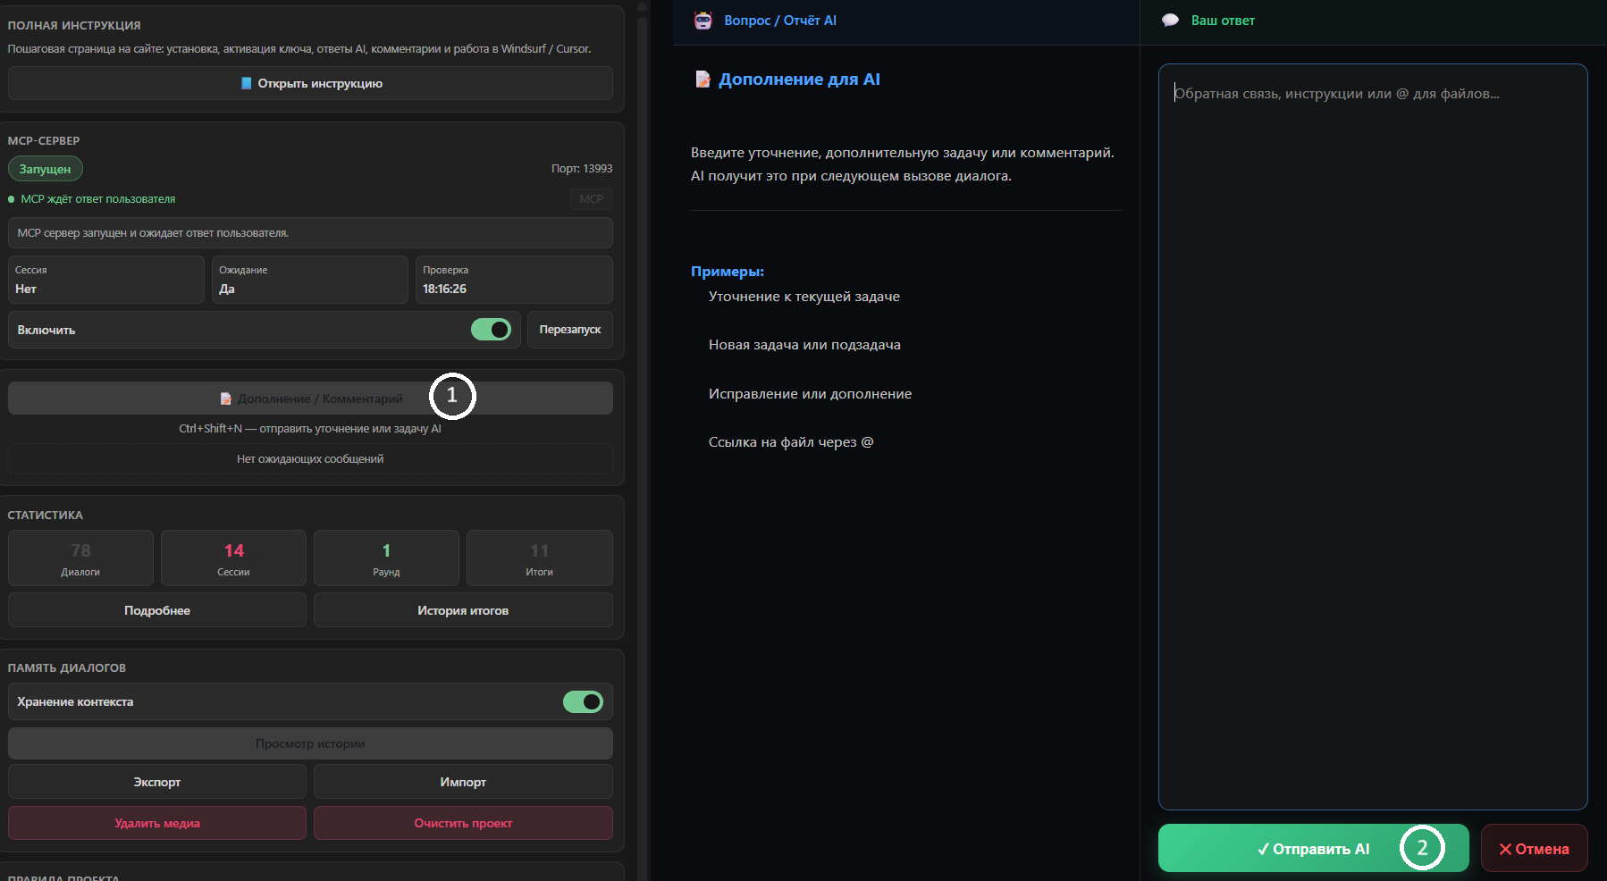Click the Перезапуск button
1607x881 pixels.
tap(569, 330)
